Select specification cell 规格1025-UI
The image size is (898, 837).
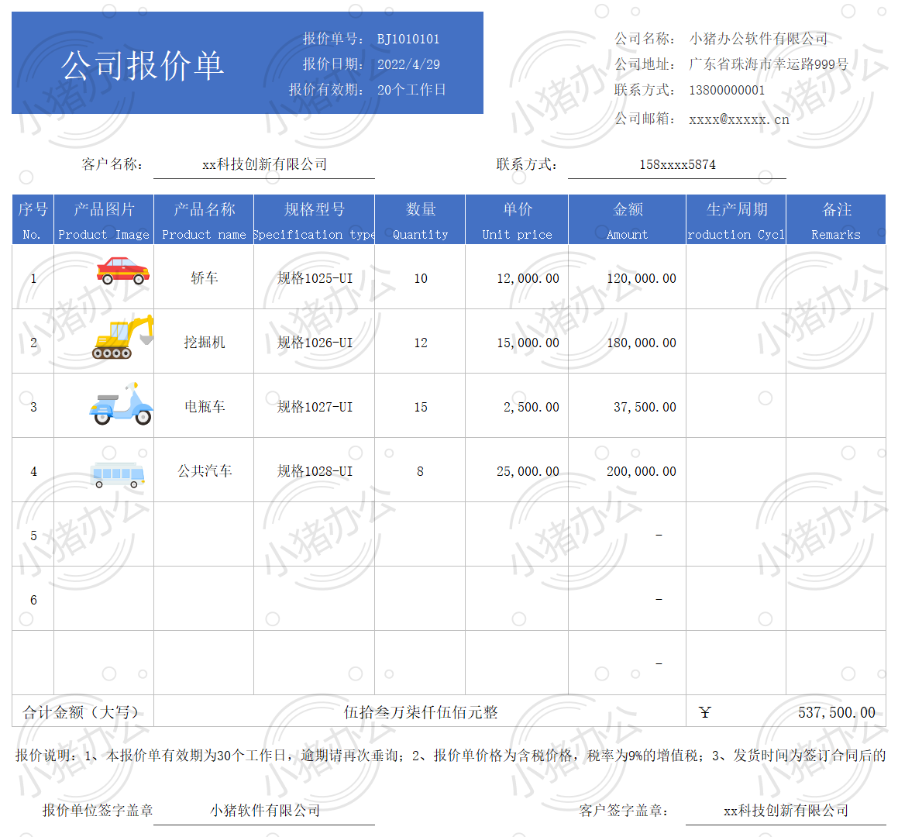[315, 278]
